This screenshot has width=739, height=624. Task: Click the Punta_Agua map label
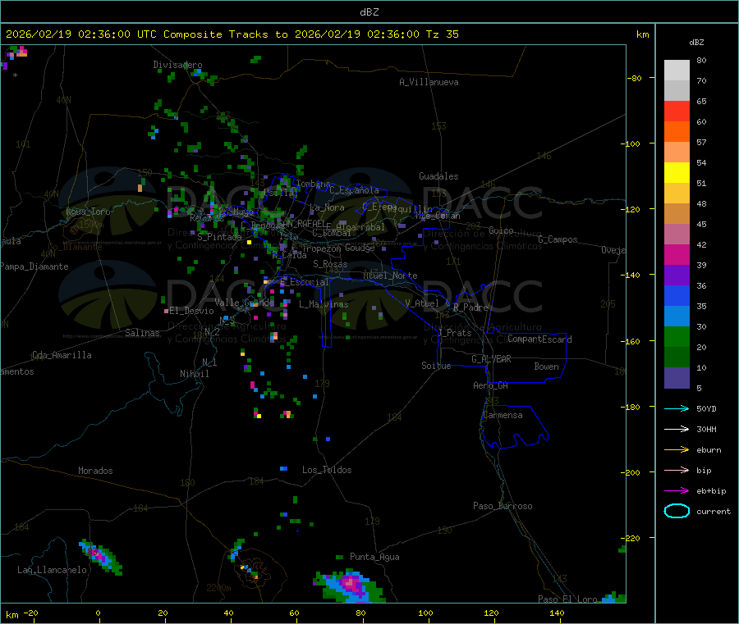tap(374, 557)
